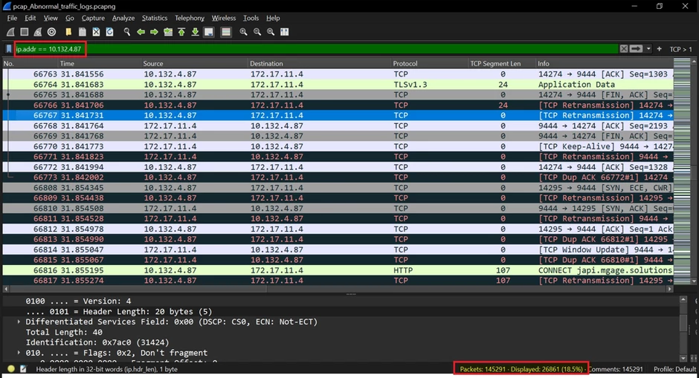Clear the display filter X button

624,49
